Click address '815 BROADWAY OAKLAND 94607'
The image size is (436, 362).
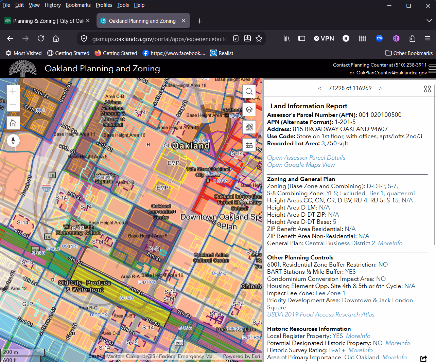pos(339,129)
